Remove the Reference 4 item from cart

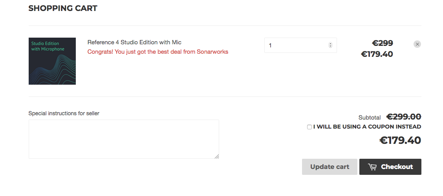(x=417, y=44)
